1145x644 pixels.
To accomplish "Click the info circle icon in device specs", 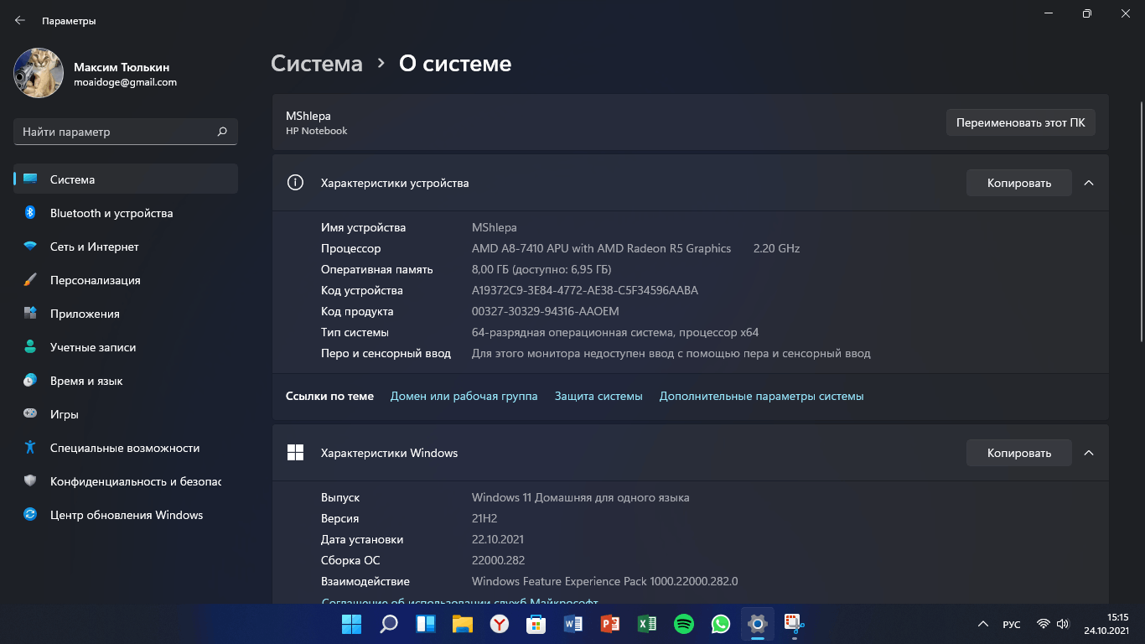I will (295, 183).
